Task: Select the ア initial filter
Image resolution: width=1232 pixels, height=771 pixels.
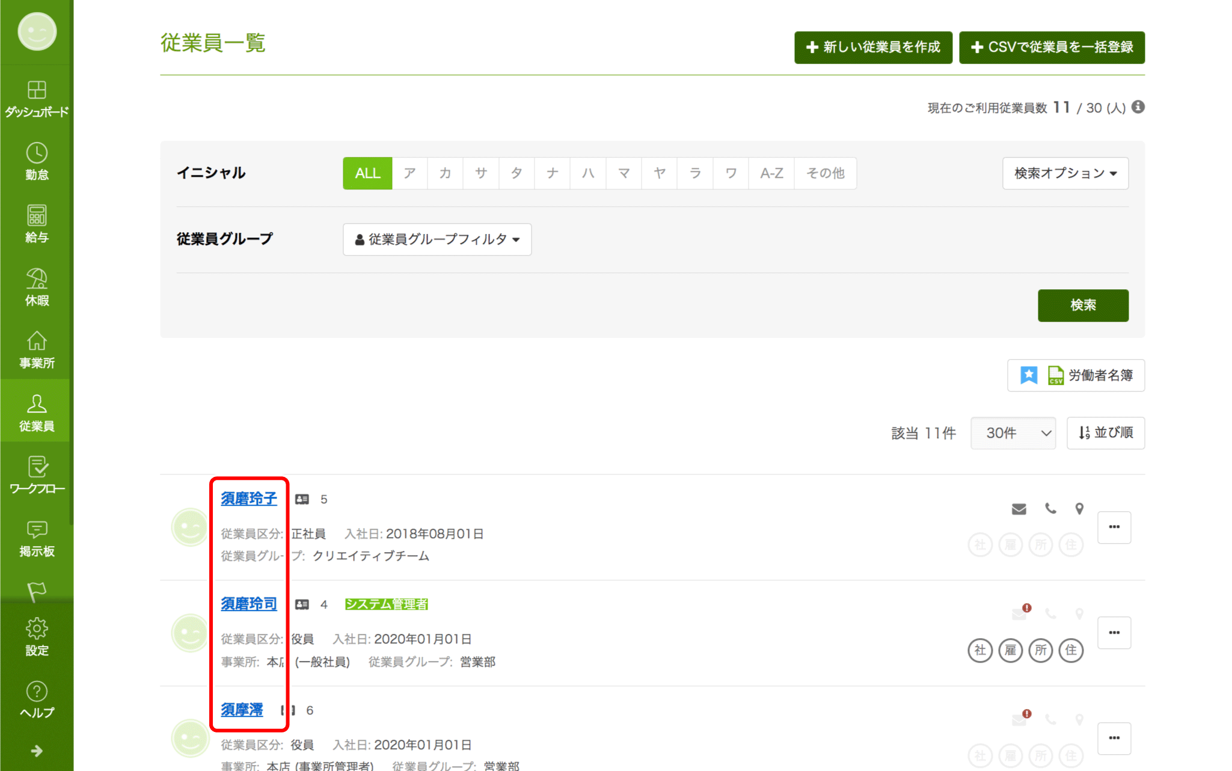Action: [x=409, y=173]
